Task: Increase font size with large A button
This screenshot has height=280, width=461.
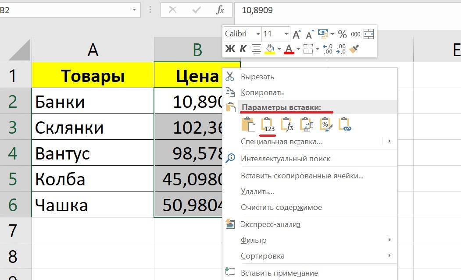Action: 297,34
